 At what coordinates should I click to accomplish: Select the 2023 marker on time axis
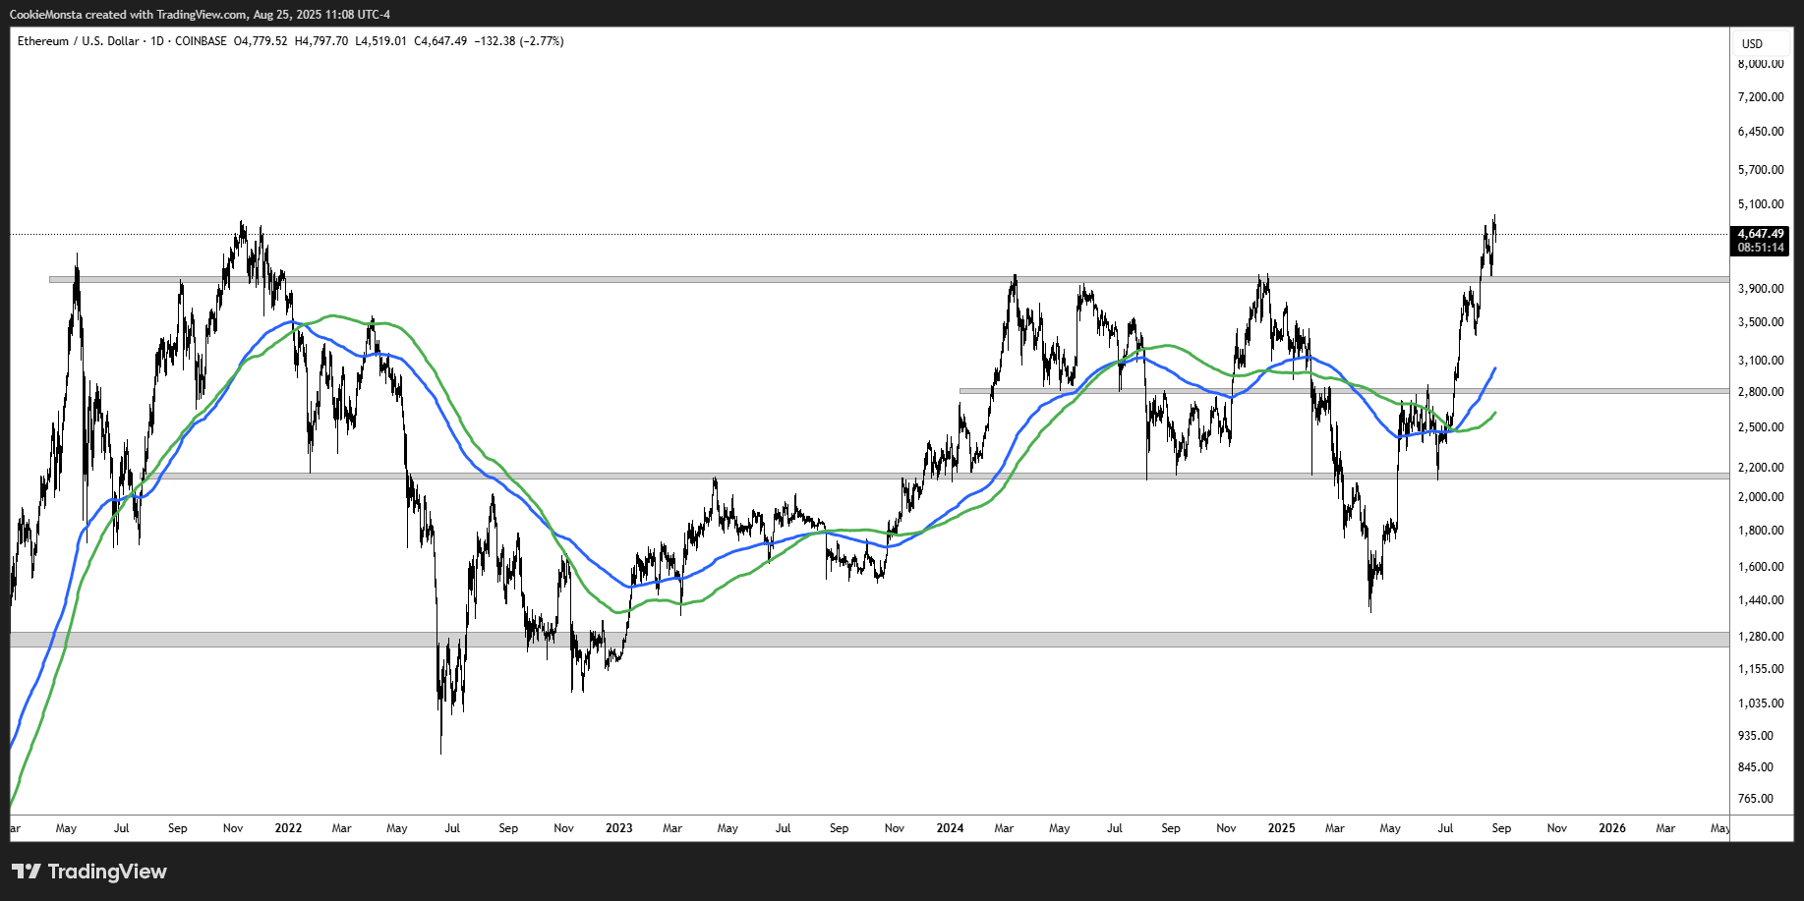(619, 828)
